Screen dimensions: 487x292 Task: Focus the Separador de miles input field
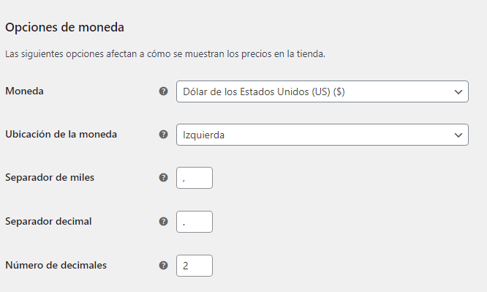click(x=195, y=178)
